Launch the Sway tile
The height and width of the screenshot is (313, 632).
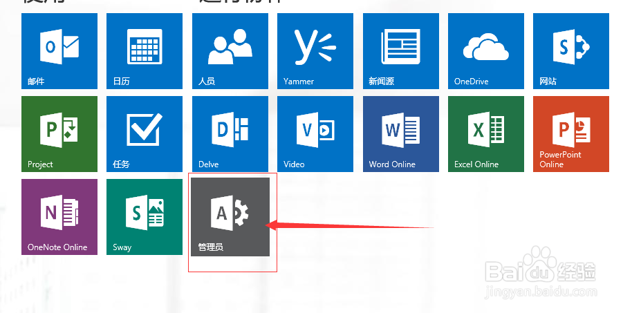(x=145, y=217)
